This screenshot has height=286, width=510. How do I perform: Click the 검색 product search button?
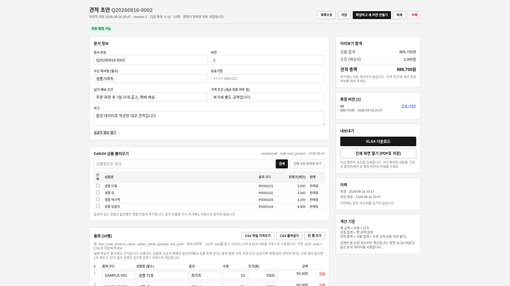[x=282, y=164]
